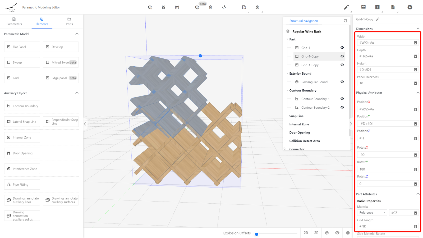Click the pencil edit tool in top toolbar
Viewport: 423px width, 238px height.
pos(346,7)
